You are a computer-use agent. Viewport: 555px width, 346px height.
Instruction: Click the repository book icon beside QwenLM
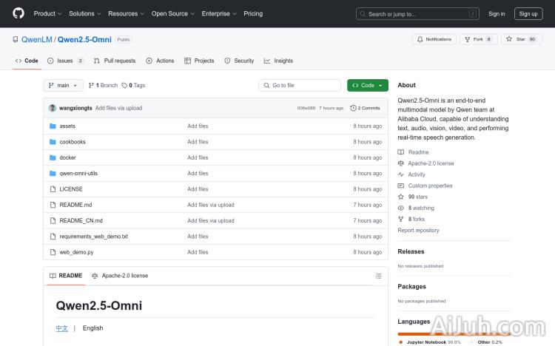point(16,39)
